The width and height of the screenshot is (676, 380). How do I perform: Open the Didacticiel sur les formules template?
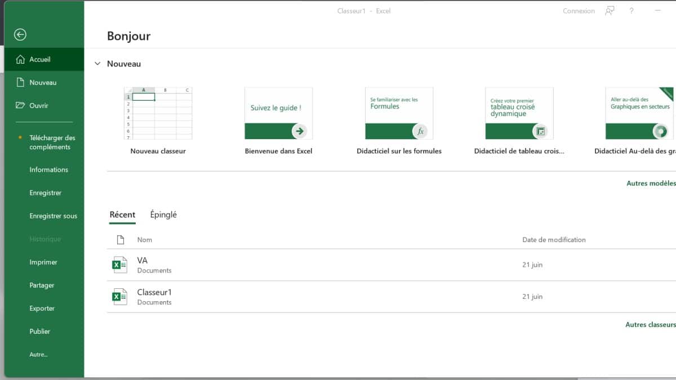399,113
